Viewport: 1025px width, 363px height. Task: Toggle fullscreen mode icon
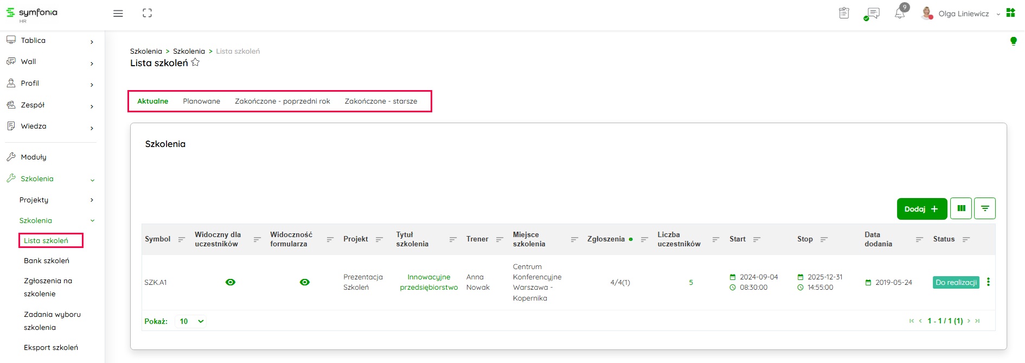click(147, 14)
